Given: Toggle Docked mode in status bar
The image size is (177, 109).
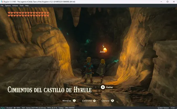Looking at the screenshot, I should point(9,108).
